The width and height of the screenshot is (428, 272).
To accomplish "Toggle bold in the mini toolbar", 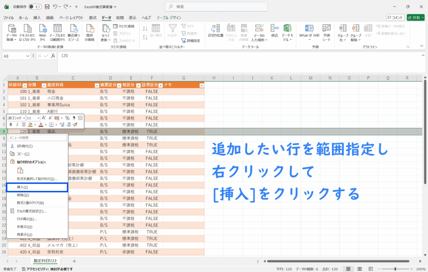I will pos(11,125).
